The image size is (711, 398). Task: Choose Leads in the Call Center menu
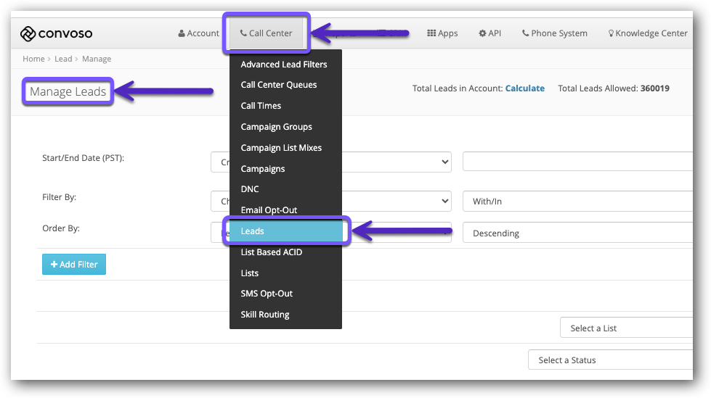(285, 231)
